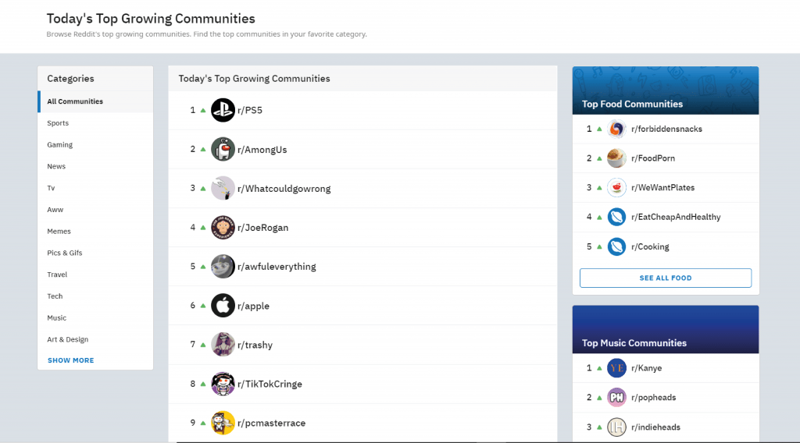Open the r/AmongUs community link
800x443 pixels.
pos(262,150)
